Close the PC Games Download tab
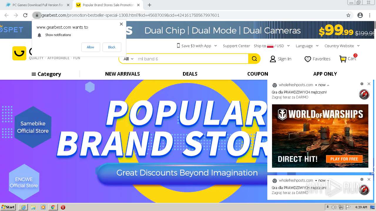 pos(68,5)
